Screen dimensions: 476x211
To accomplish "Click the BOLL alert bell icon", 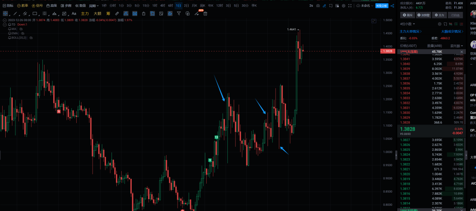I will 10,37.
